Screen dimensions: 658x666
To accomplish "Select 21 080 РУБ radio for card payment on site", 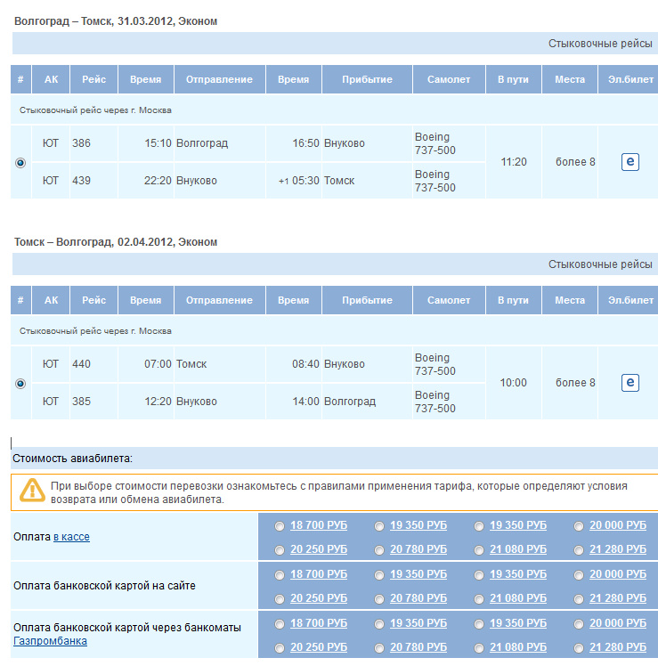I will pos(480,597).
